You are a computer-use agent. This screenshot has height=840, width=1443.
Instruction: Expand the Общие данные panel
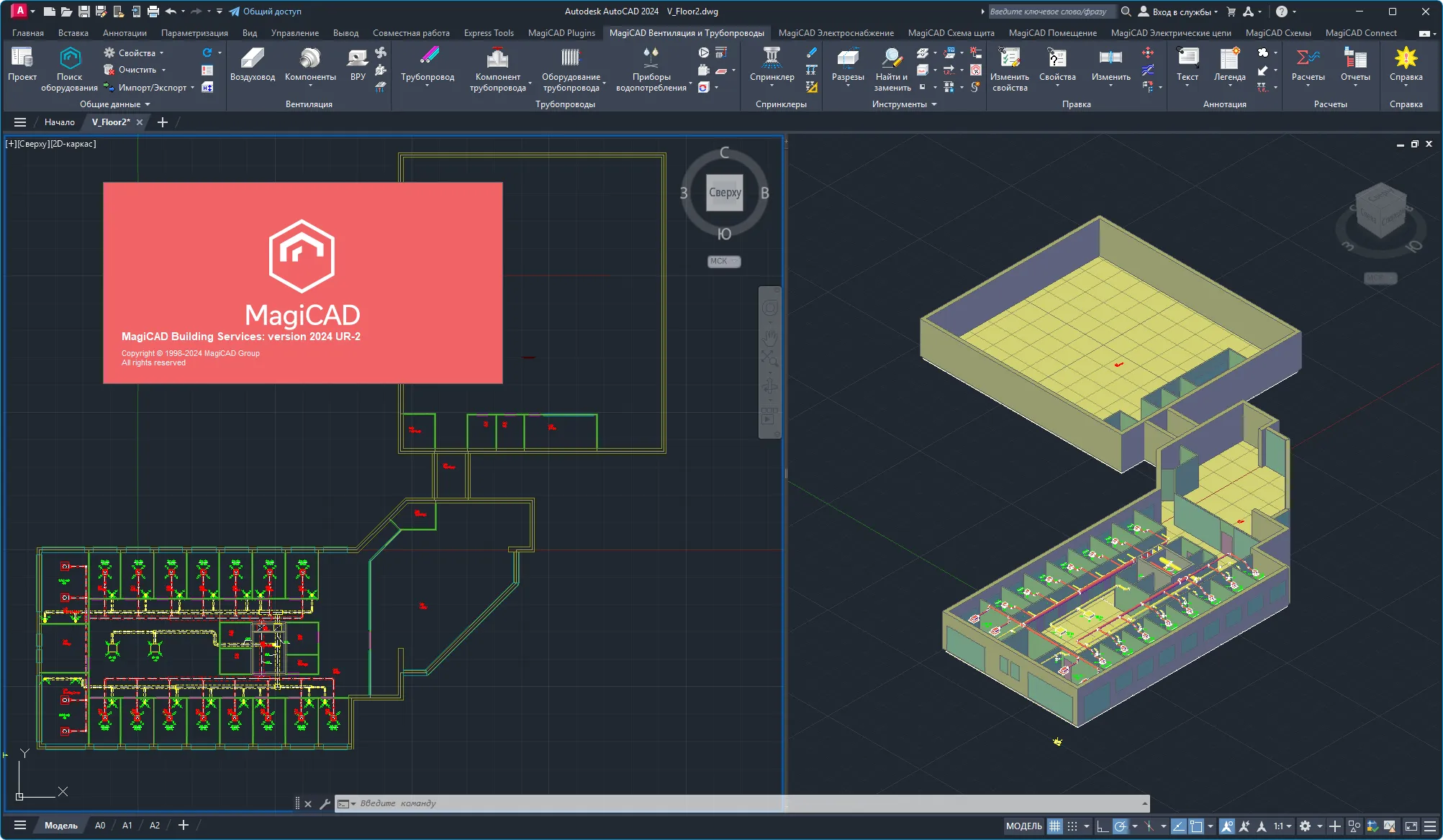[x=114, y=104]
